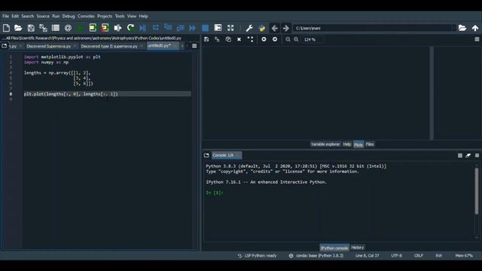Step over the current line in debugger
The image size is (482, 271).
[x=156, y=28]
